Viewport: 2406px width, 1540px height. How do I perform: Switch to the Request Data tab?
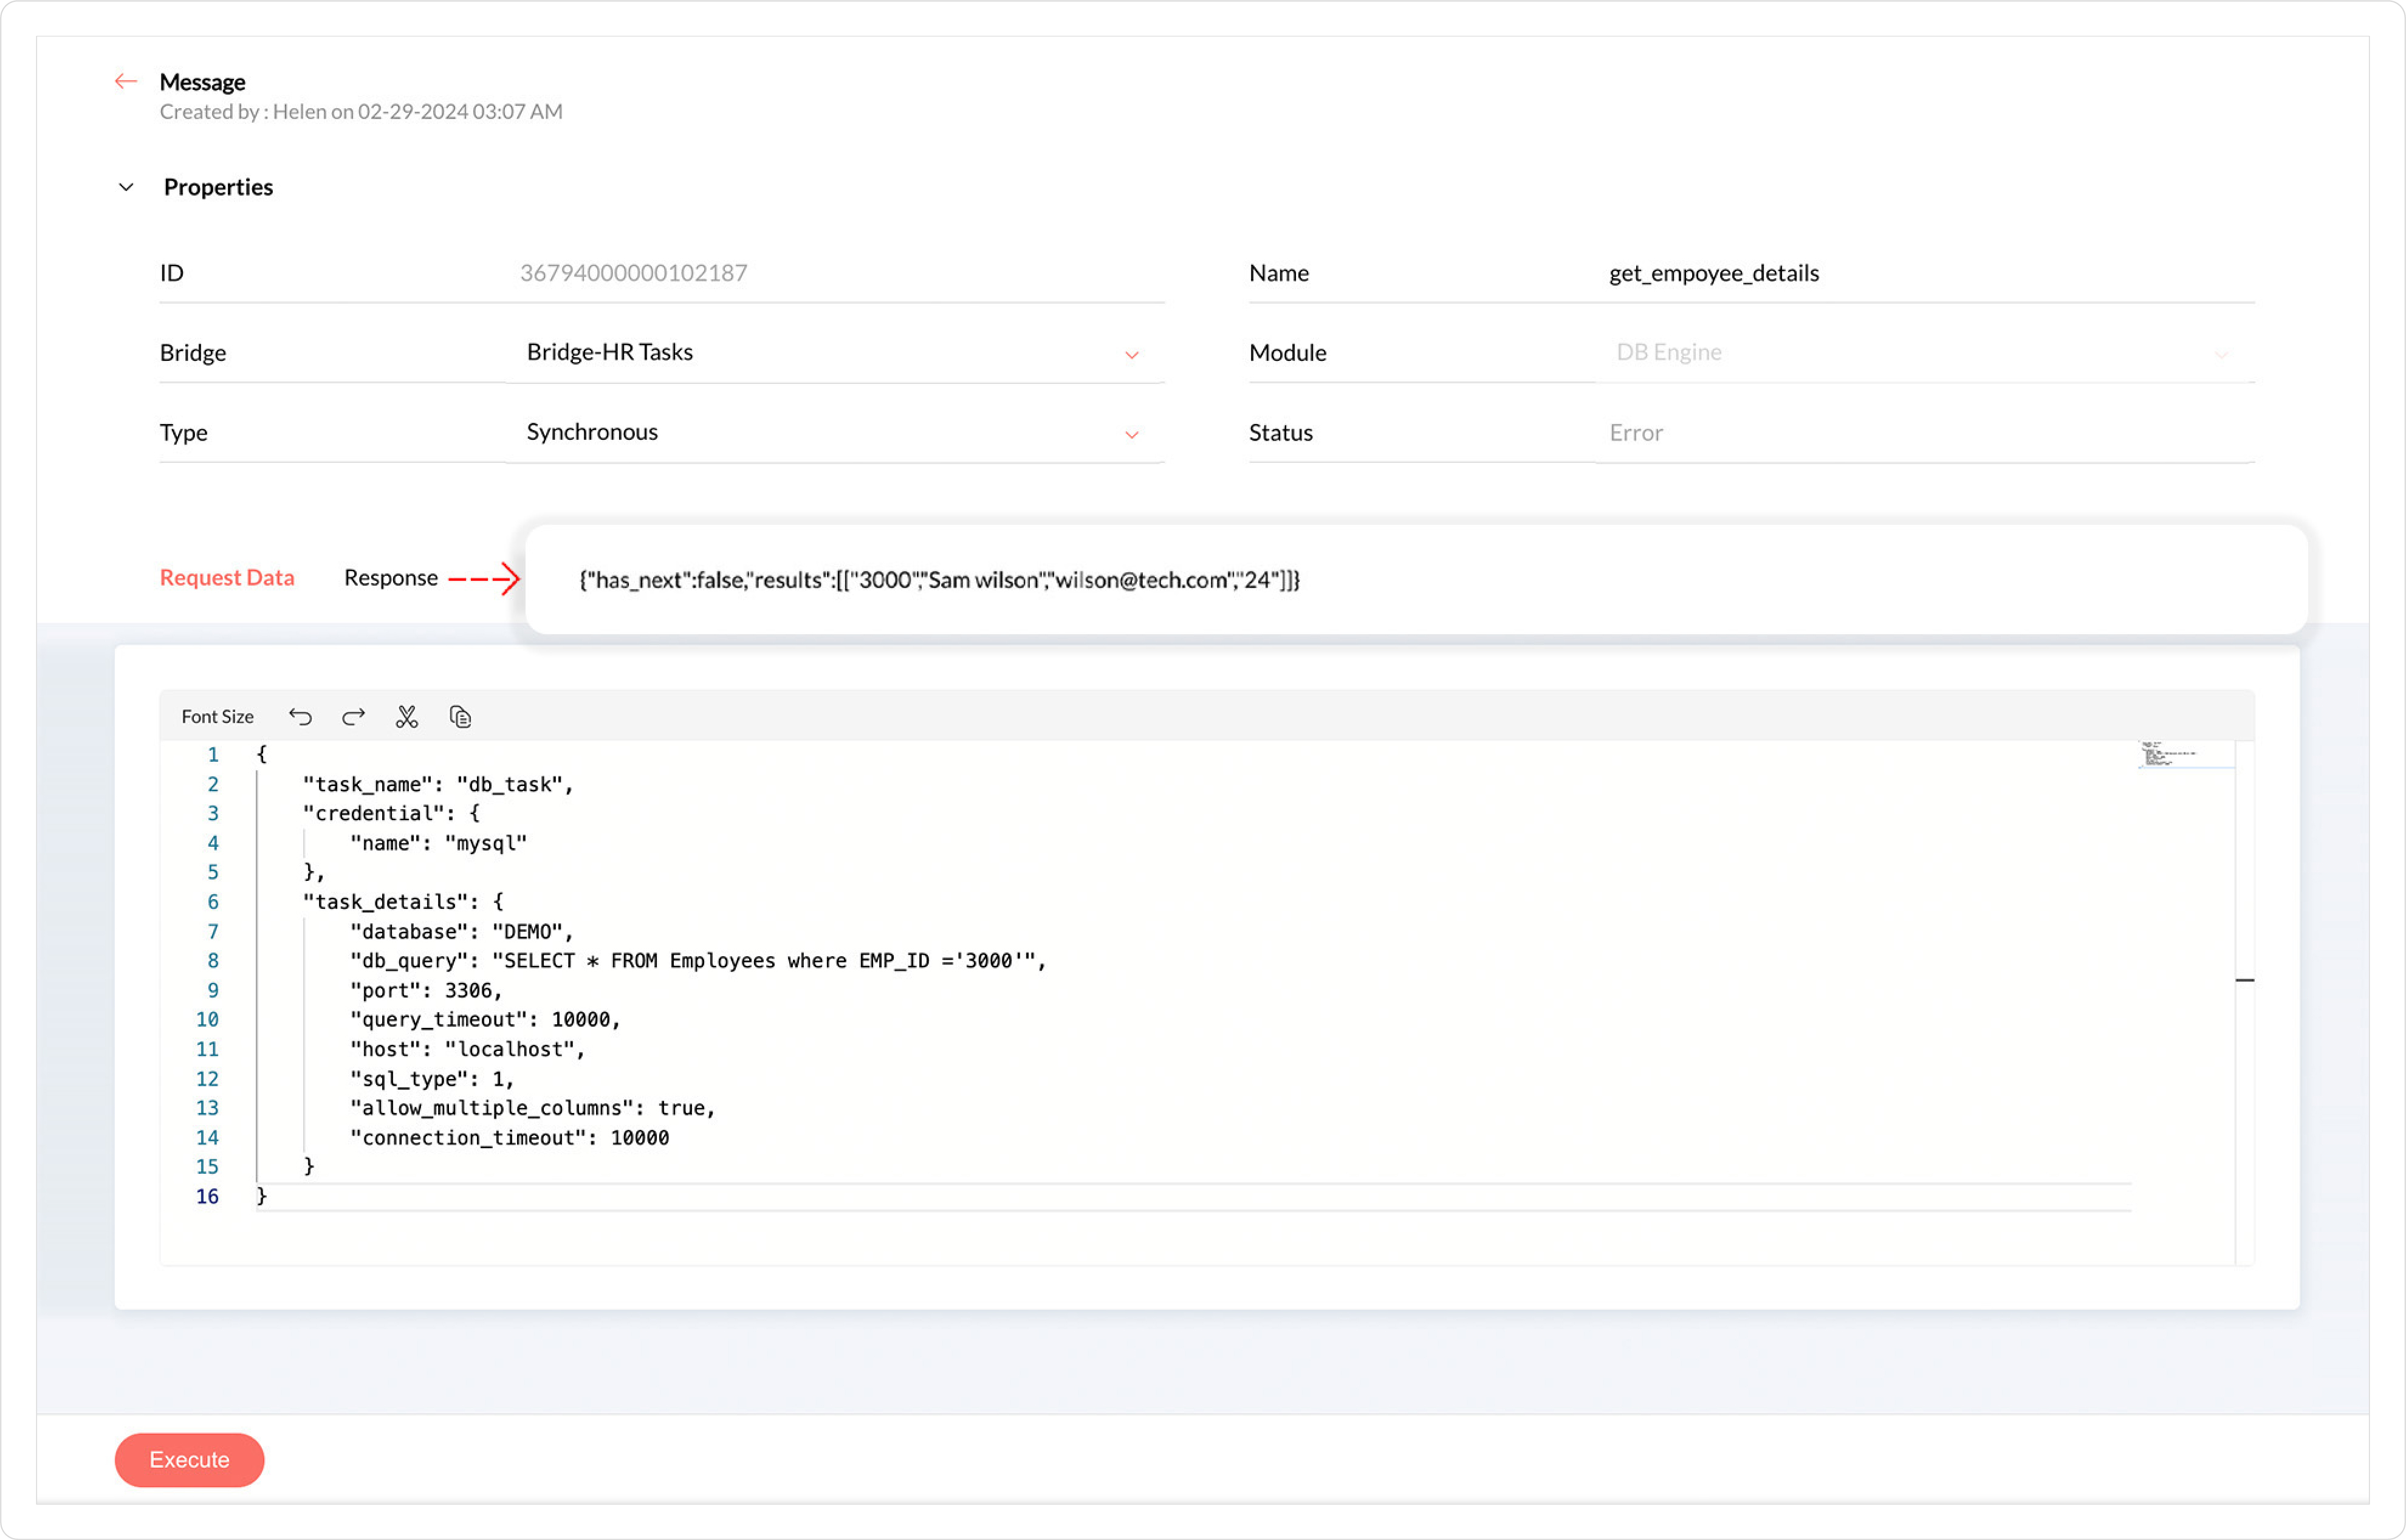click(227, 577)
